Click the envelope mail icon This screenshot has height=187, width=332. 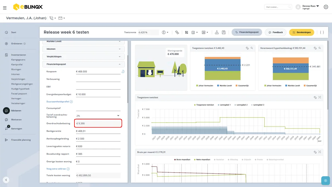(60, 18)
